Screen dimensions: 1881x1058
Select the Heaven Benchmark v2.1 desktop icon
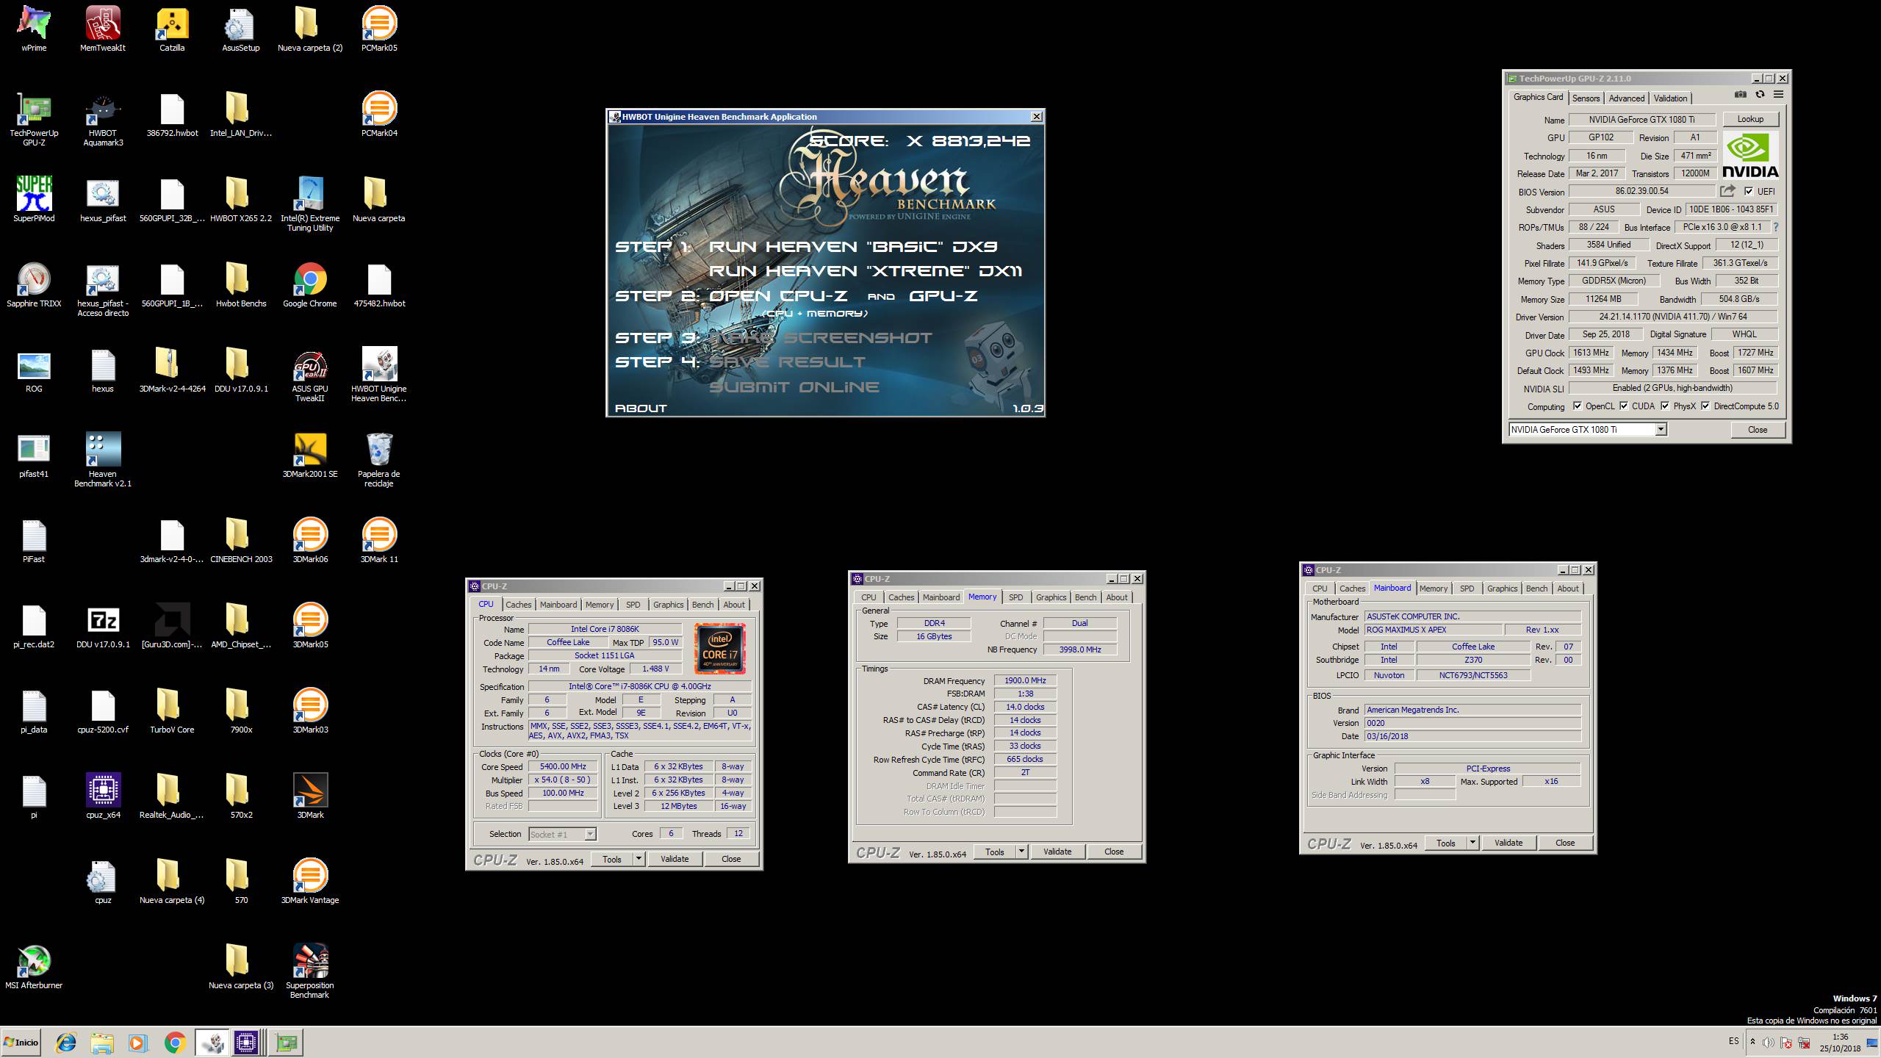[103, 459]
